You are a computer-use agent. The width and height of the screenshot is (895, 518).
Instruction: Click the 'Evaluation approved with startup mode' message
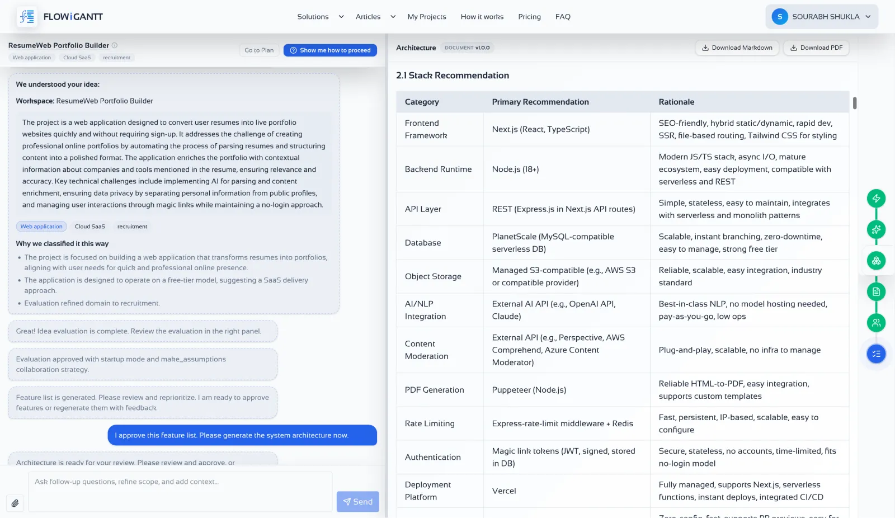tap(143, 364)
